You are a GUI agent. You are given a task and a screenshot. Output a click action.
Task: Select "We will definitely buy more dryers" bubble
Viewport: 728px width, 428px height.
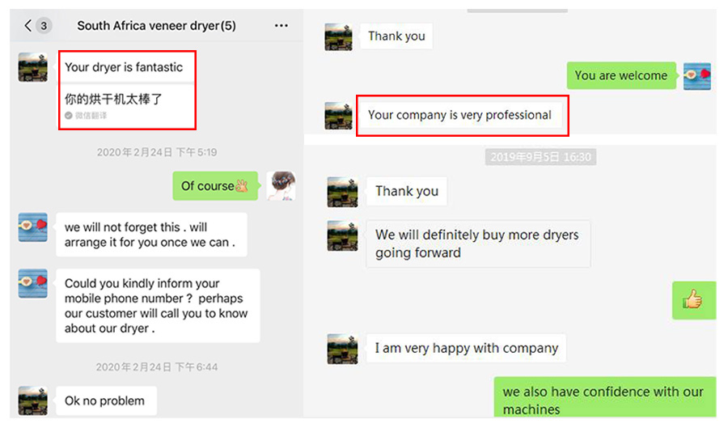(478, 244)
